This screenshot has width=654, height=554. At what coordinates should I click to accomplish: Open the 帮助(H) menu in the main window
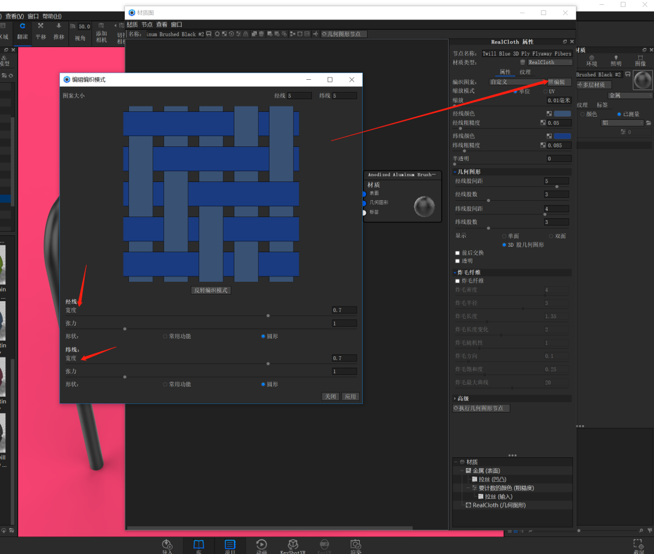tap(51, 16)
